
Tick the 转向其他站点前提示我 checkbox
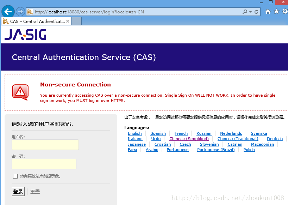click(x=15, y=176)
